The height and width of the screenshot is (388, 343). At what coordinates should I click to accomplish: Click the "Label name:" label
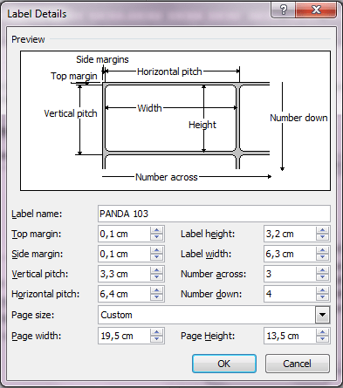[x=37, y=214]
